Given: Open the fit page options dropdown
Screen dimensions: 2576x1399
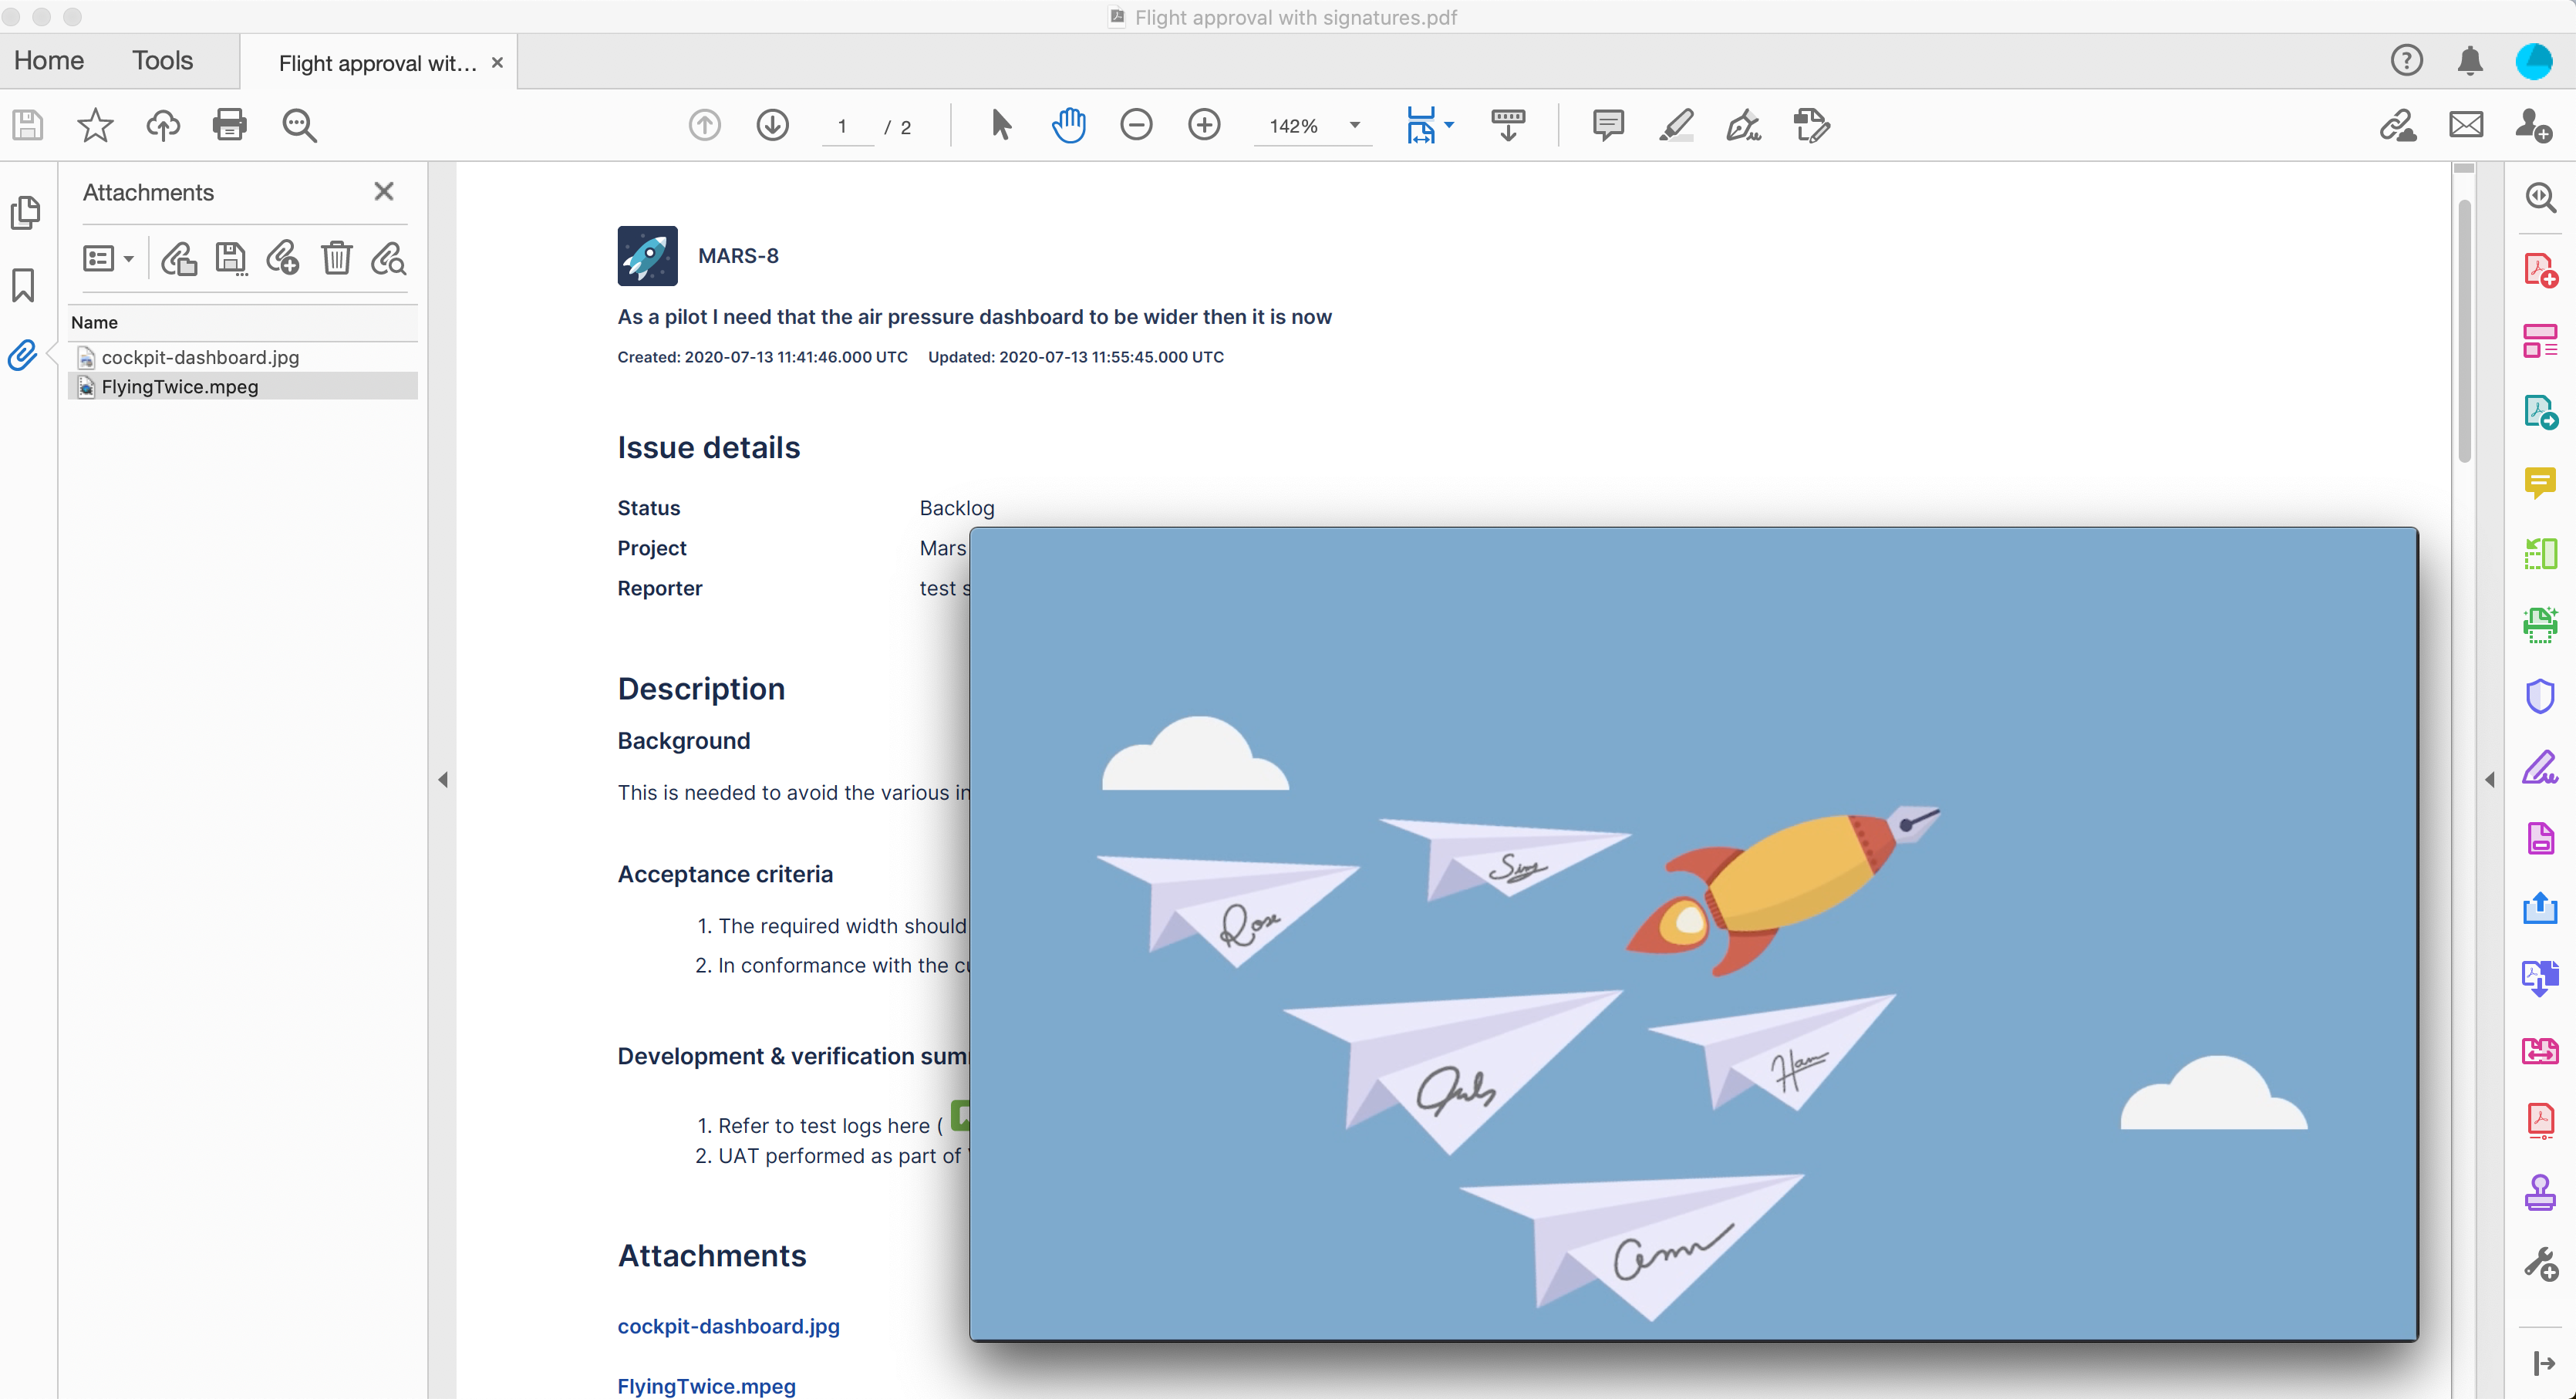Looking at the screenshot, I should coord(1448,125).
